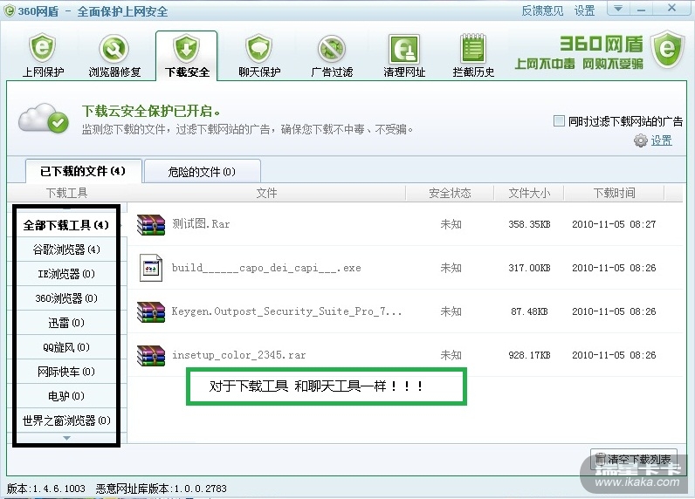Select QQ旋风 (0) in sidebar
This screenshot has height=499, width=695.
click(66, 347)
